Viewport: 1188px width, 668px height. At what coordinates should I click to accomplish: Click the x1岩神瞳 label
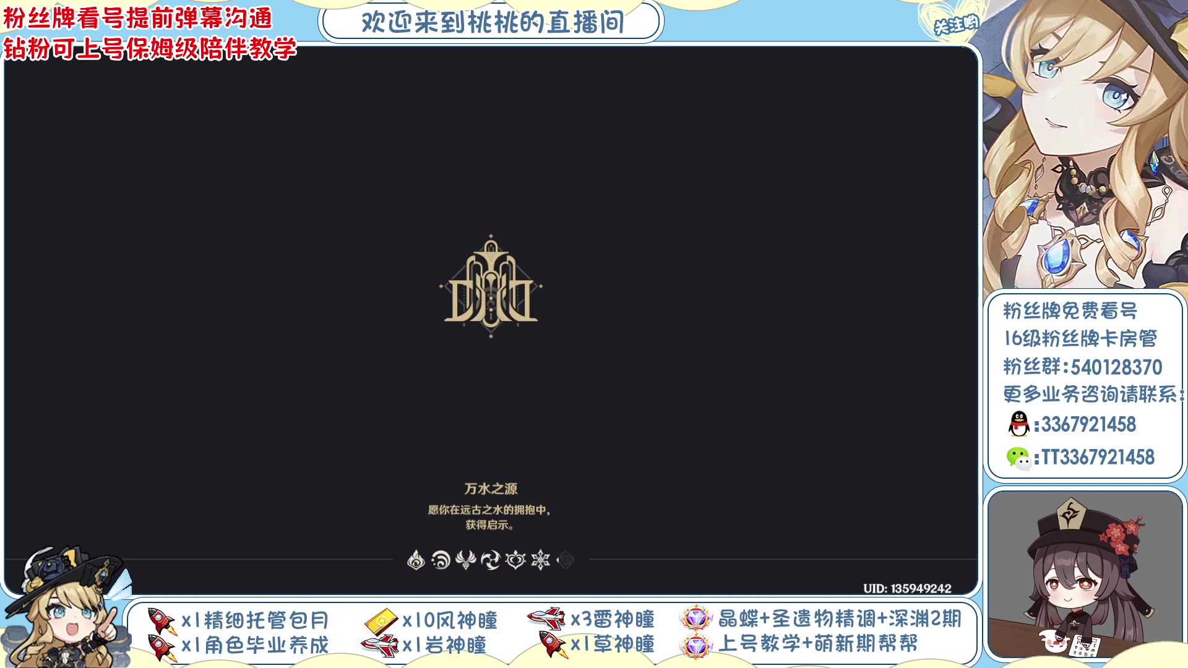pos(444,646)
